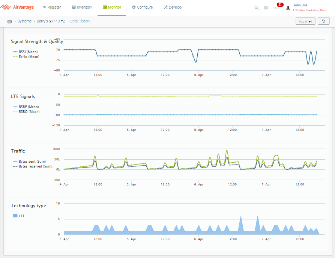
Task: Open the envelope messages icon
Action: (x=266, y=7)
